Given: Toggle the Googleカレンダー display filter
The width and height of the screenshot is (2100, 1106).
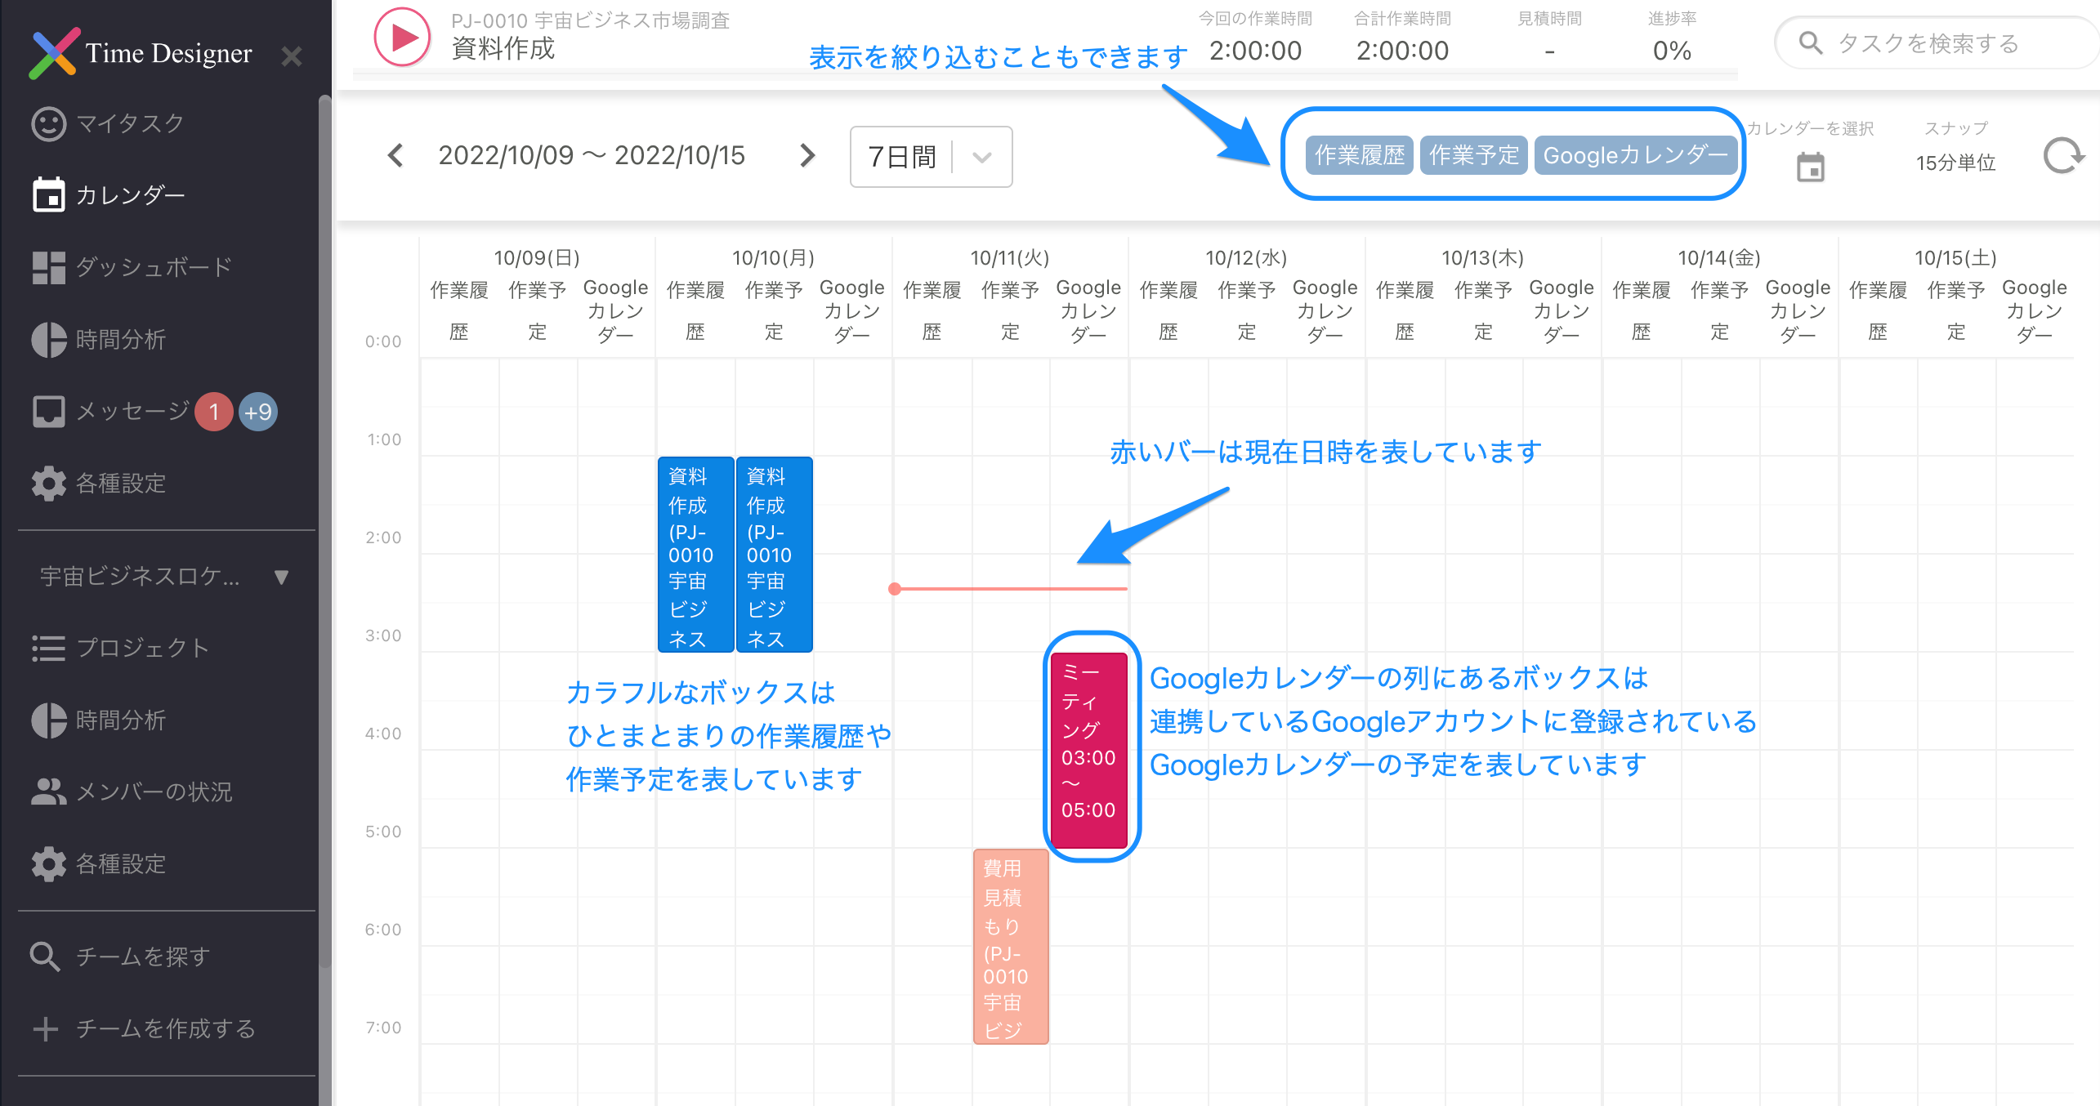Looking at the screenshot, I should (1635, 155).
